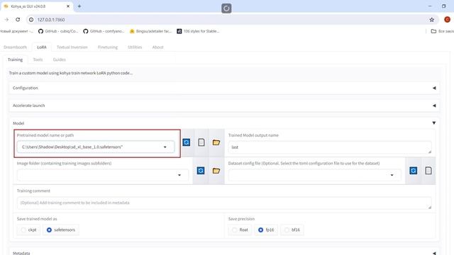Open the all bookmarks folder

(442, 31)
